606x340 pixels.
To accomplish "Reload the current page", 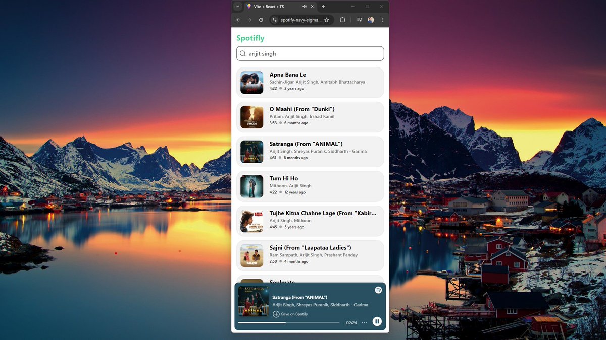I will [x=261, y=20].
